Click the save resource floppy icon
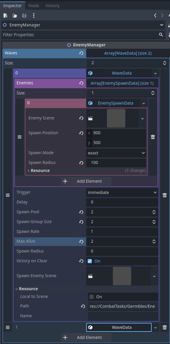Viewport: 170px width, 344px height. [24, 15]
